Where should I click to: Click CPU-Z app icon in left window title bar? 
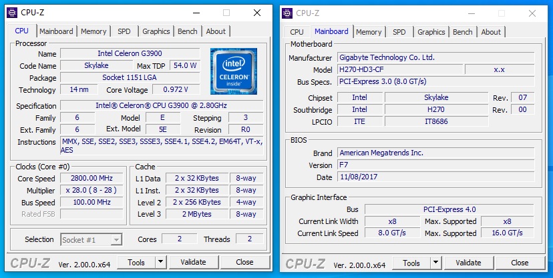pos(12,13)
